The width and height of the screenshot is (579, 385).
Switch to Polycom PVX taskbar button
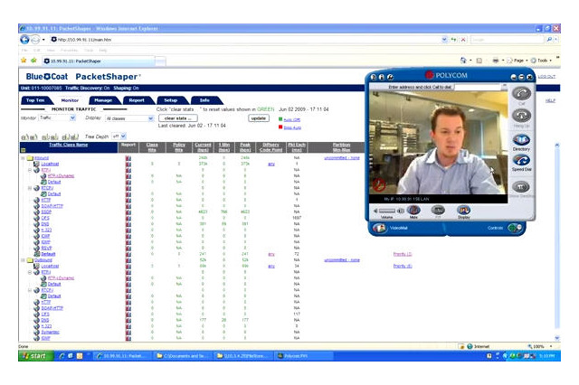click(304, 356)
